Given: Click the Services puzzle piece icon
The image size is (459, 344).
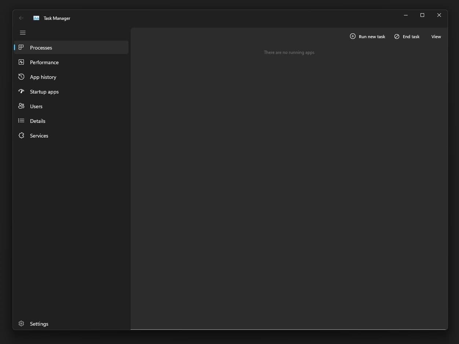Looking at the screenshot, I should (21, 135).
